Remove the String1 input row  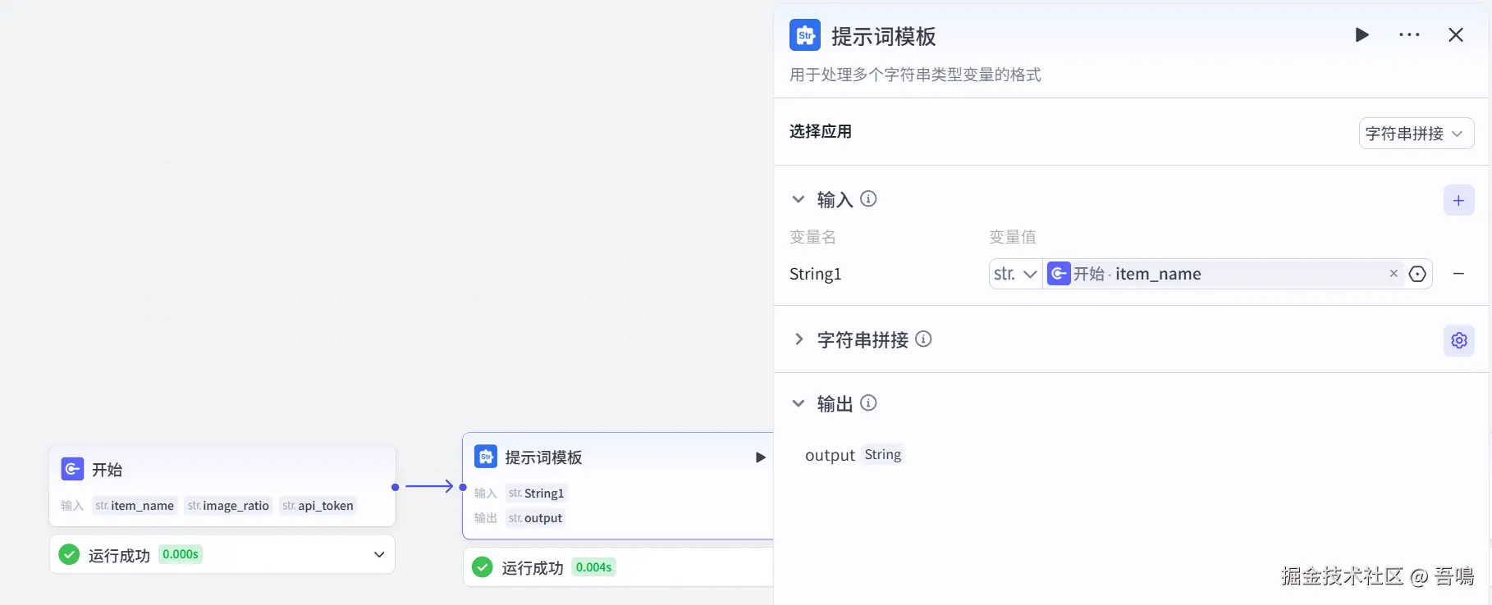pyautogui.click(x=1458, y=274)
